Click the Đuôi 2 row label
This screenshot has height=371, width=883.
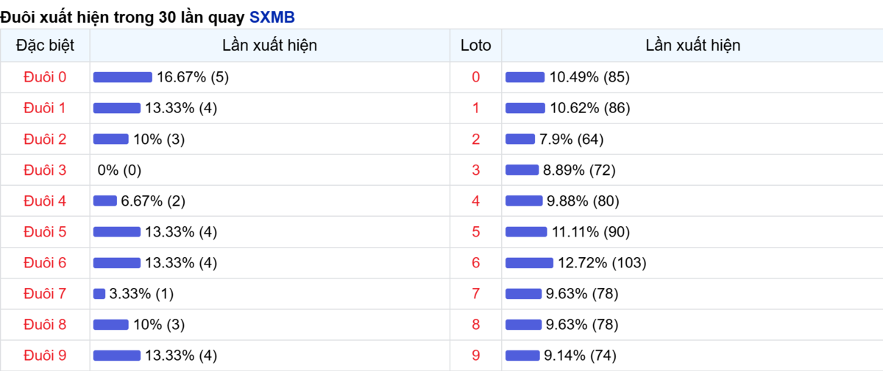[45, 140]
